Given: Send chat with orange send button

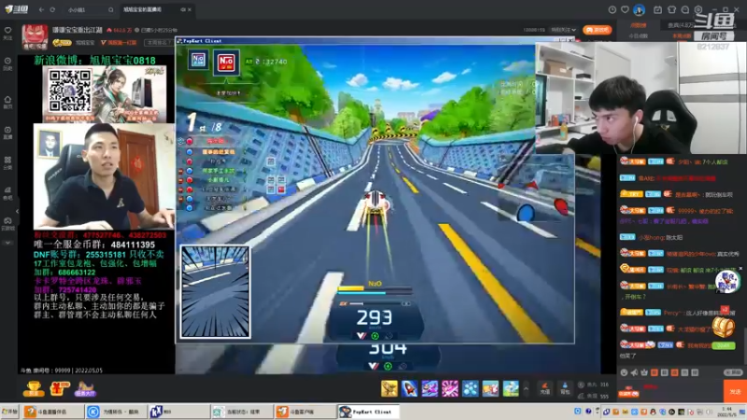Looking at the screenshot, I should pyautogui.click(x=735, y=391).
